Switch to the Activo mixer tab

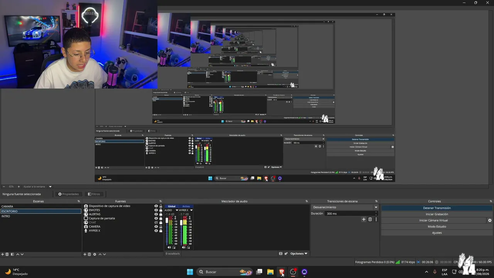186,206
